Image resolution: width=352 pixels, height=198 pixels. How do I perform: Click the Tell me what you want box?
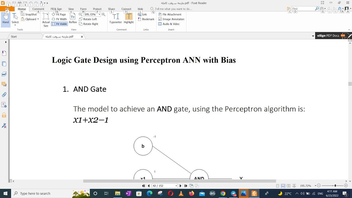(173, 9)
